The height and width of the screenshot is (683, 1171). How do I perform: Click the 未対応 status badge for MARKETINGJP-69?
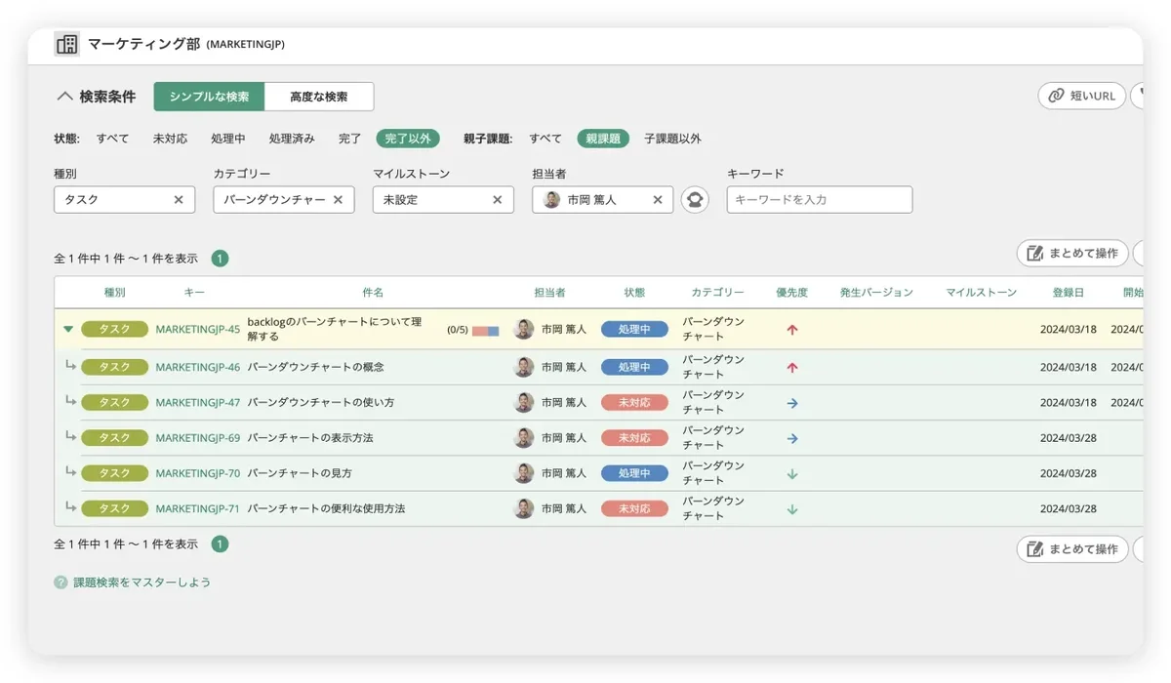[634, 438]
